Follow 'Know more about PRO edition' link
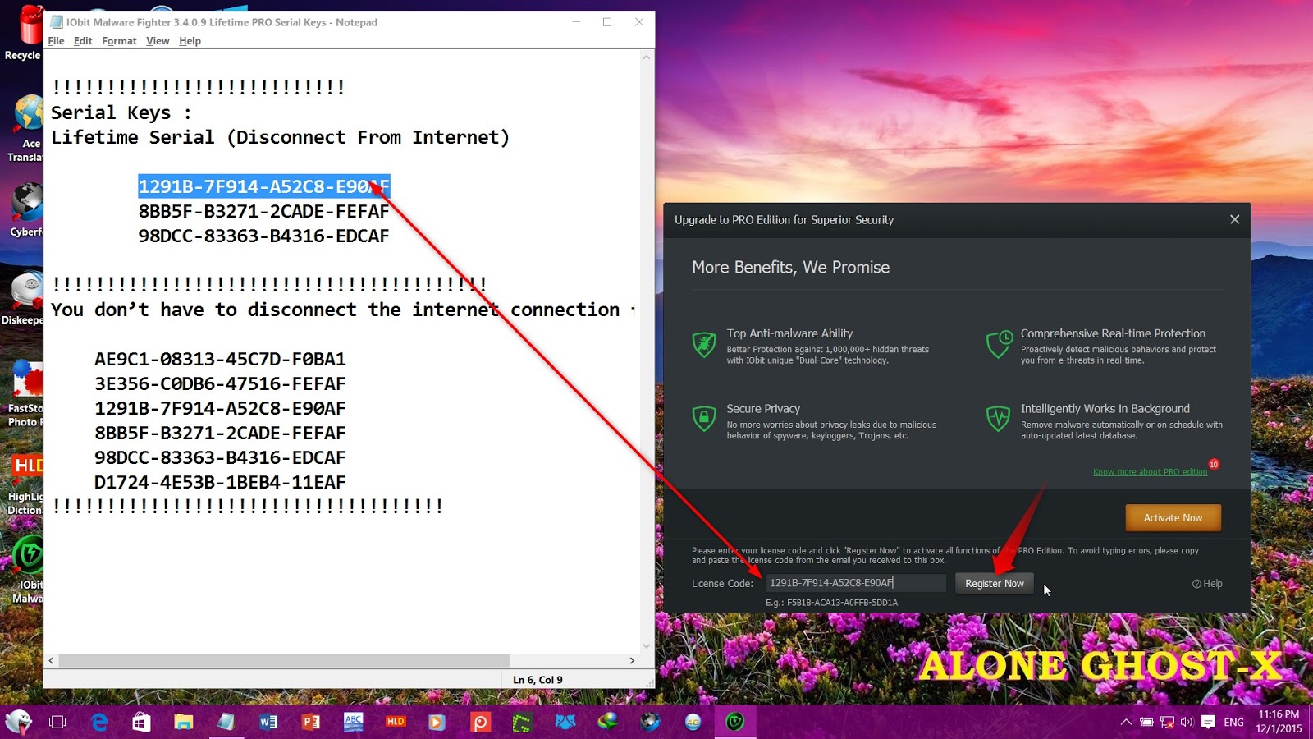 1150,472
